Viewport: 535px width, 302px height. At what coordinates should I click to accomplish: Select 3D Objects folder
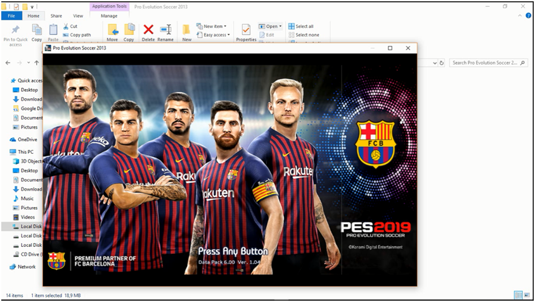click(x=27, y=161)
